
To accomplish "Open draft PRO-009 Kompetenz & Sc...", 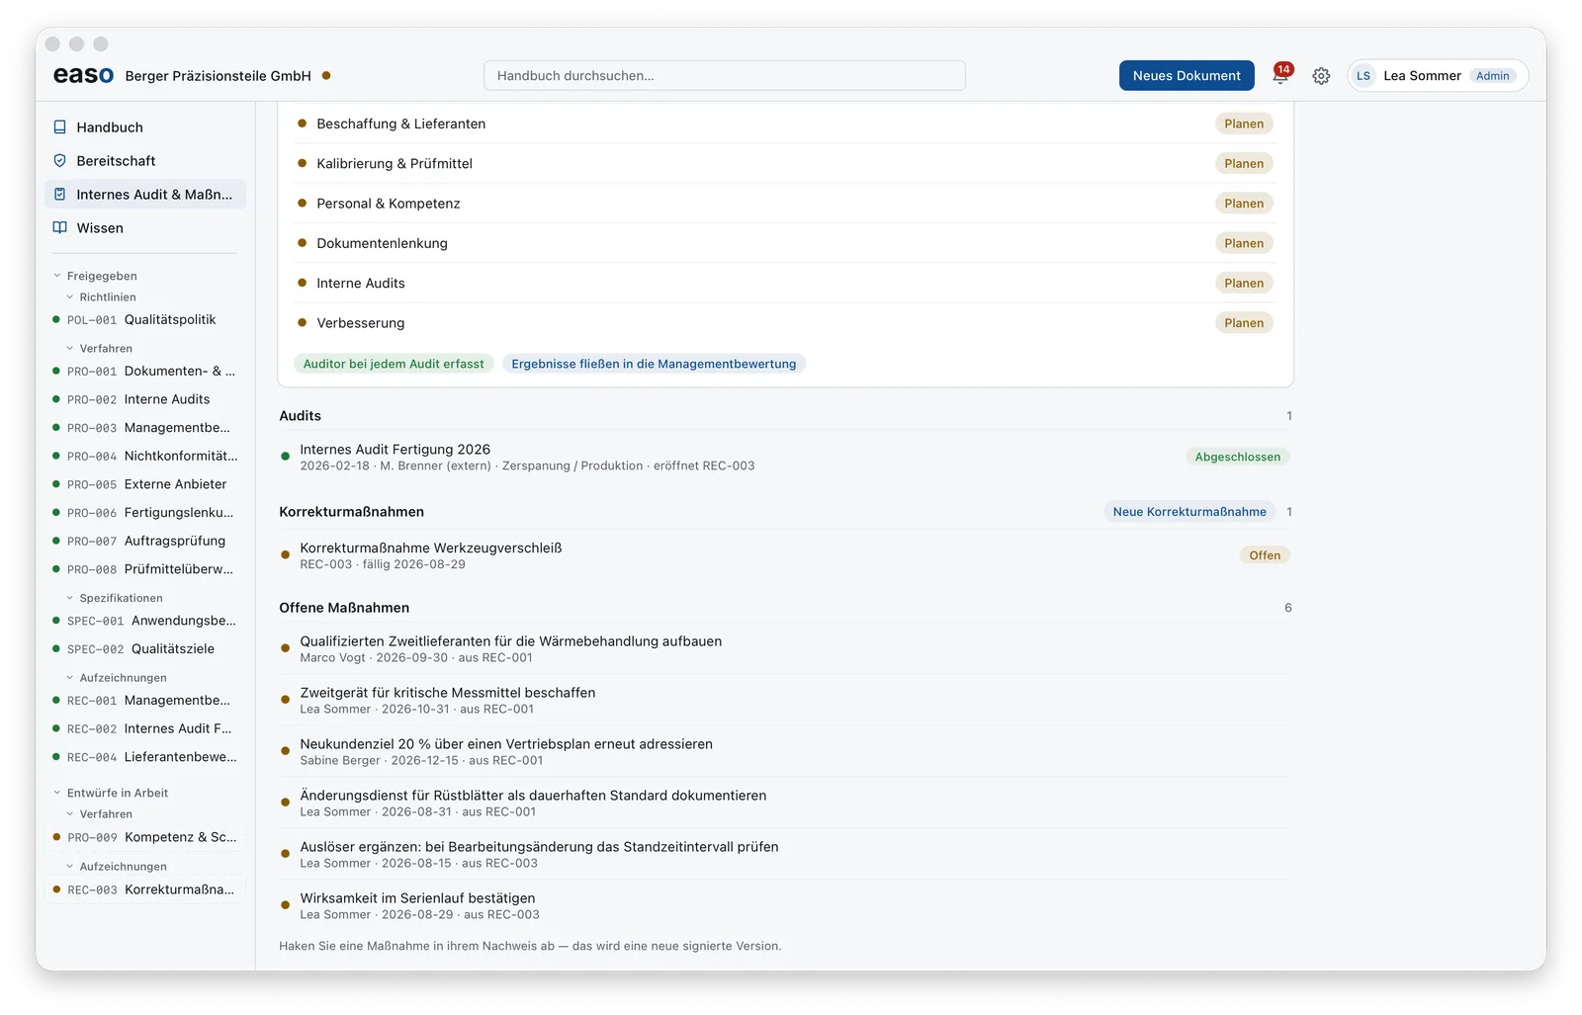I will point(145,837).
